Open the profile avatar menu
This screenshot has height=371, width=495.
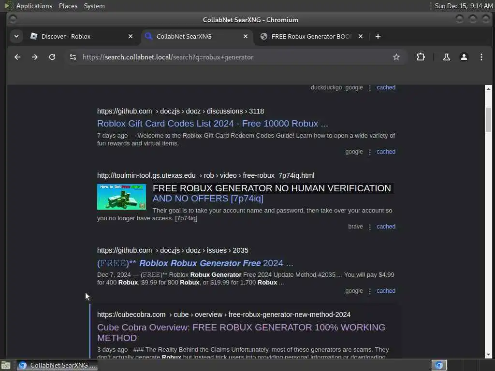point(464,57)
